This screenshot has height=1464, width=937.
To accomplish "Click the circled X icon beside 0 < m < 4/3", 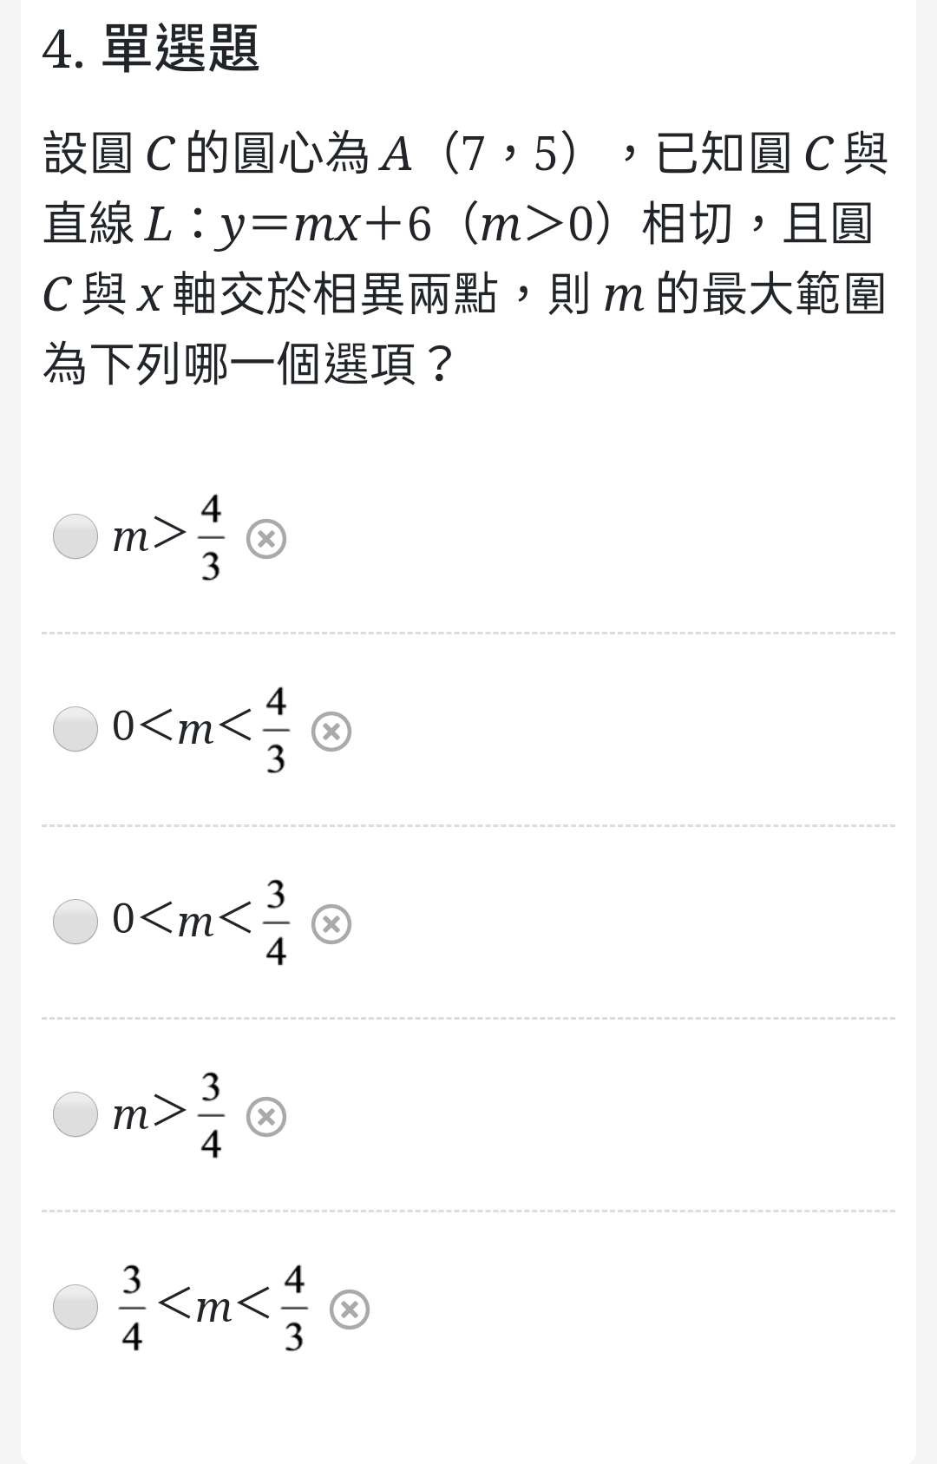I will [x=331, y=732].
